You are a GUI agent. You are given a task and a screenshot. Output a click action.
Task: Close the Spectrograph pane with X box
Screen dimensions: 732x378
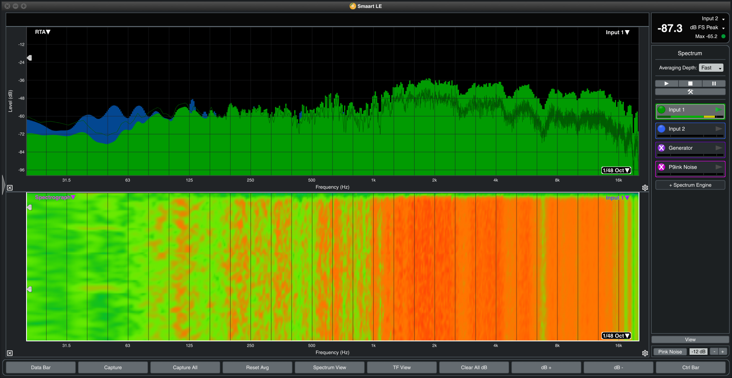10,353
